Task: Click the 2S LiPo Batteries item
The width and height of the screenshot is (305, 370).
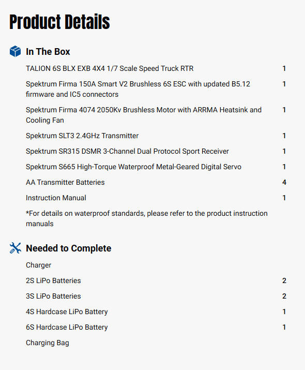Action: [x=54, y=280]
